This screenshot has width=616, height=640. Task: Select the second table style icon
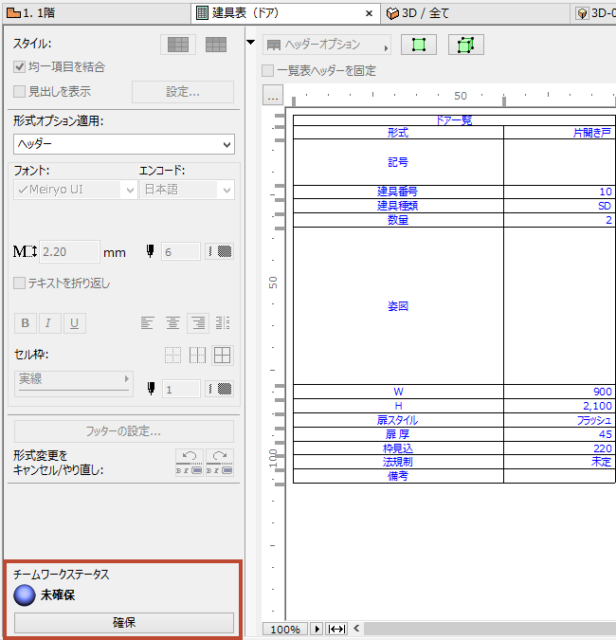pyautogui.click(x=216, y=45)
